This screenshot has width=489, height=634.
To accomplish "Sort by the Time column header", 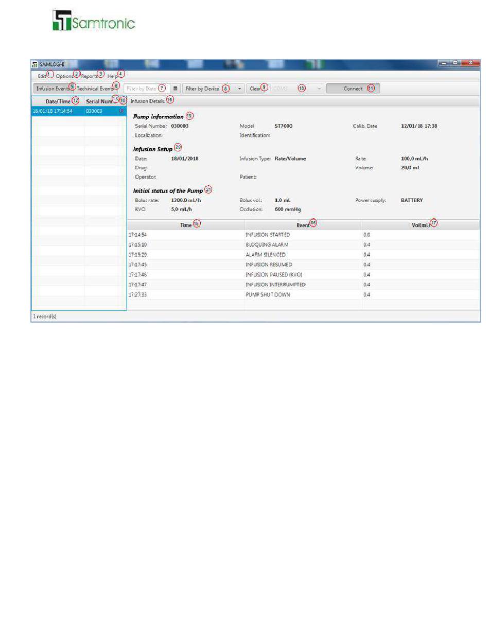I will (186, 225).
